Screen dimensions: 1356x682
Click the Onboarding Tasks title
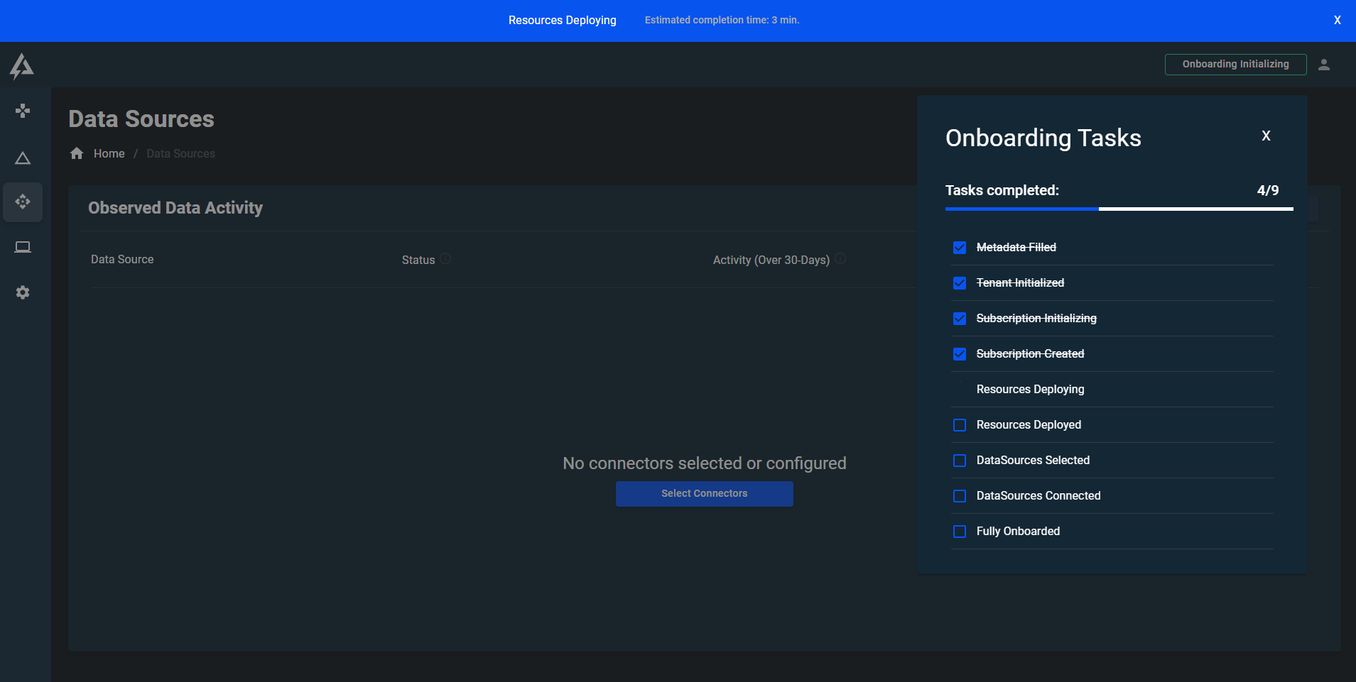click(x=1043, y=138)
